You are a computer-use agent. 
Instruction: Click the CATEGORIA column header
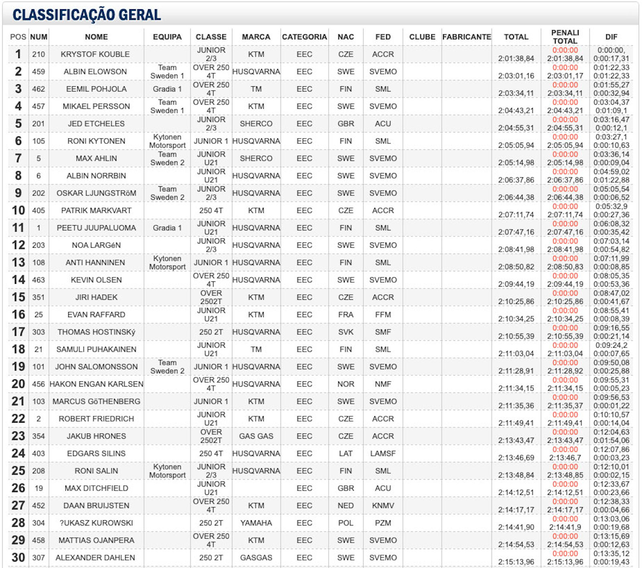tap(305, 37)
